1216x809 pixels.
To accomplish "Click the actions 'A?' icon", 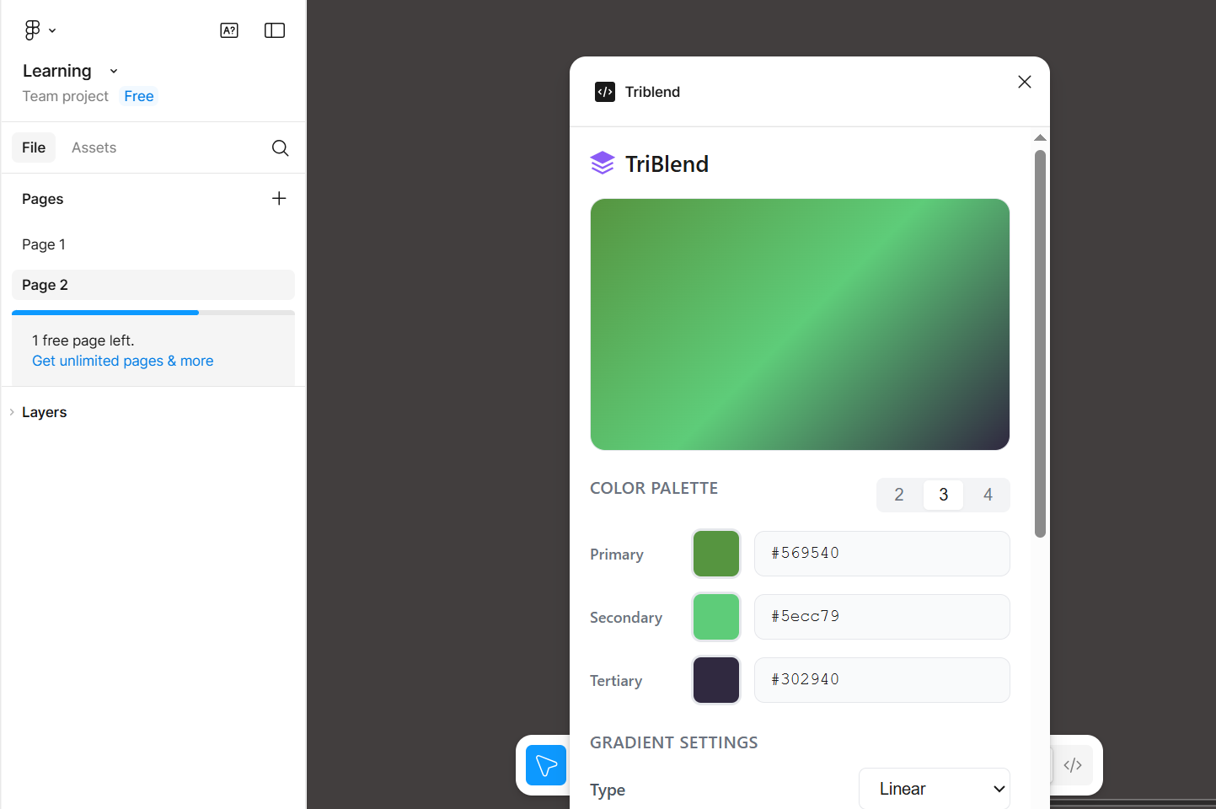I will [x=229, y=29].
